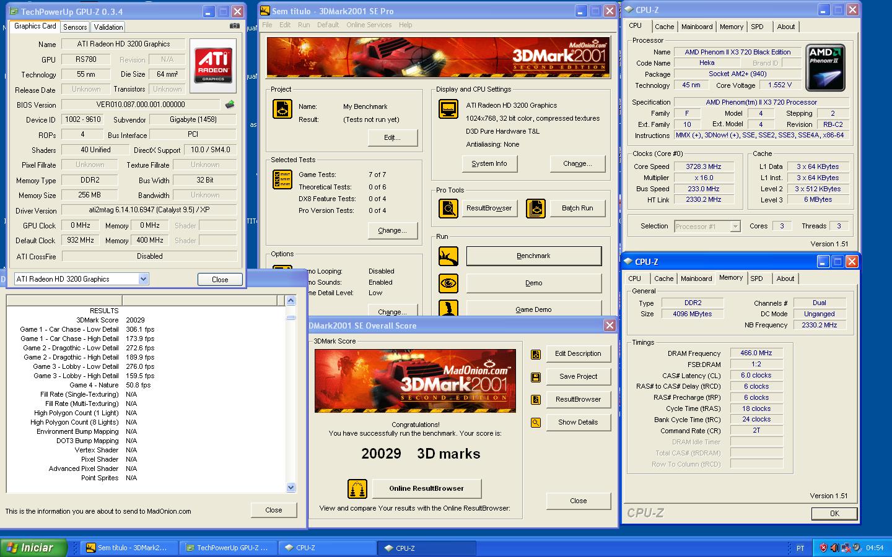Switch to the Validation tab in GPU-Z

click(x=108, y=27)
